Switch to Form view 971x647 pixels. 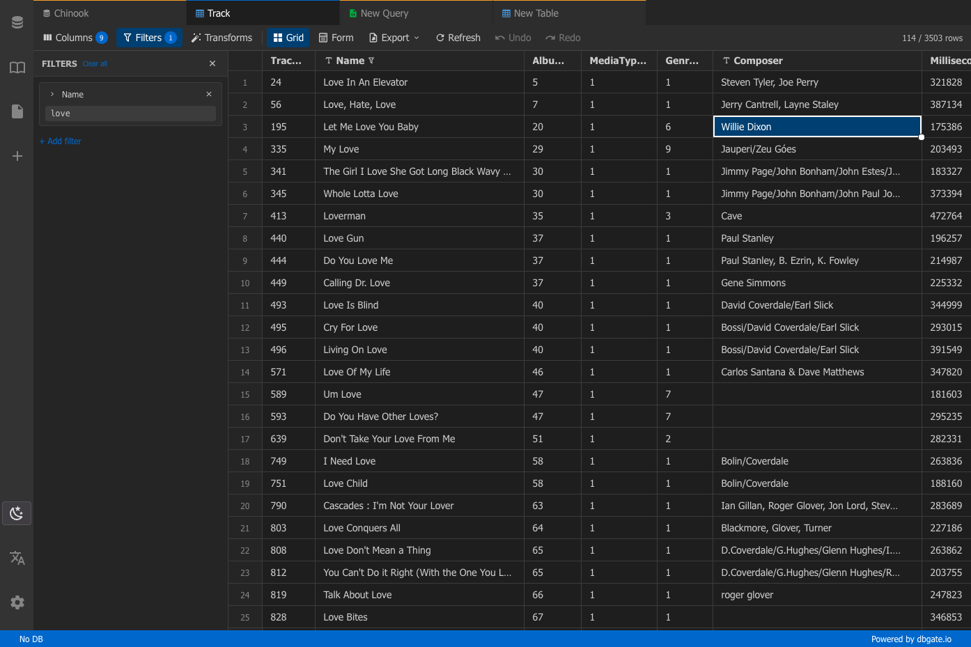[336, 38]
